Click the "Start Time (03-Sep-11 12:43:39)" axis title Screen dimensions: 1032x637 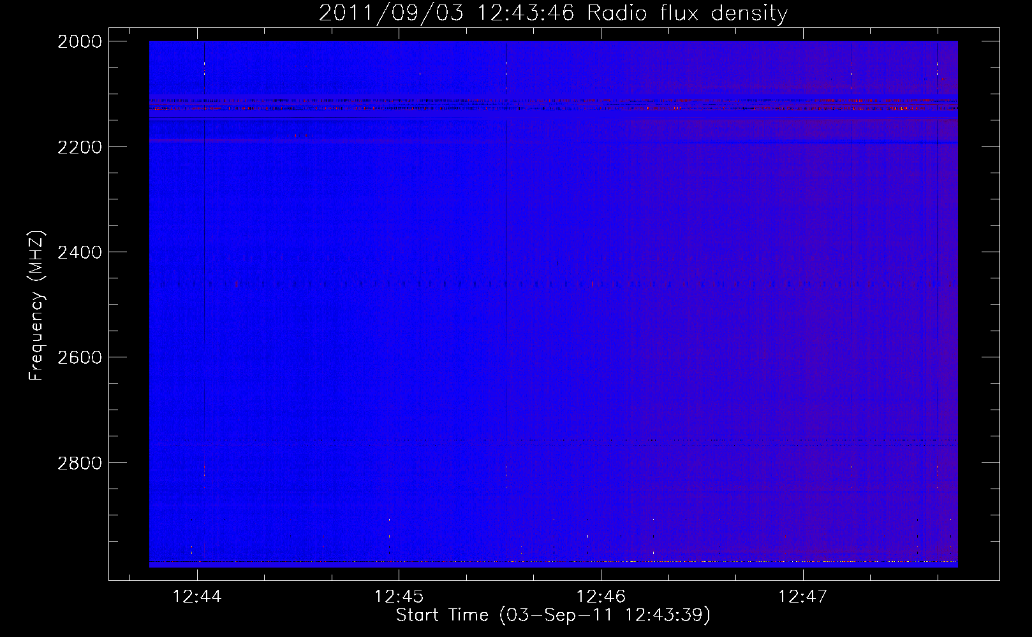(553, 615)
